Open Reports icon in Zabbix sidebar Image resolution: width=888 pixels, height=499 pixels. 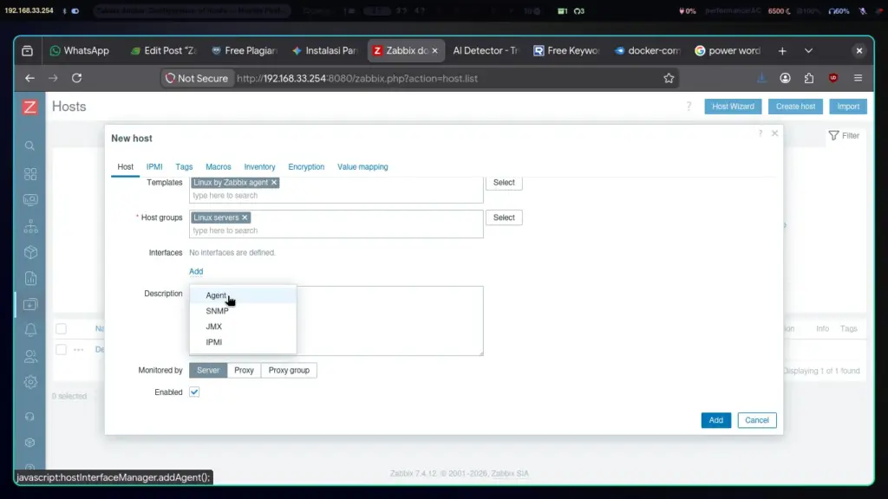[x=30, y=278]
